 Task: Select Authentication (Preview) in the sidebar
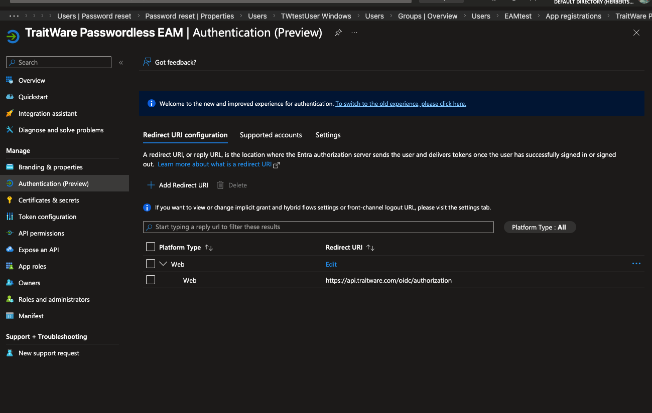64,183
